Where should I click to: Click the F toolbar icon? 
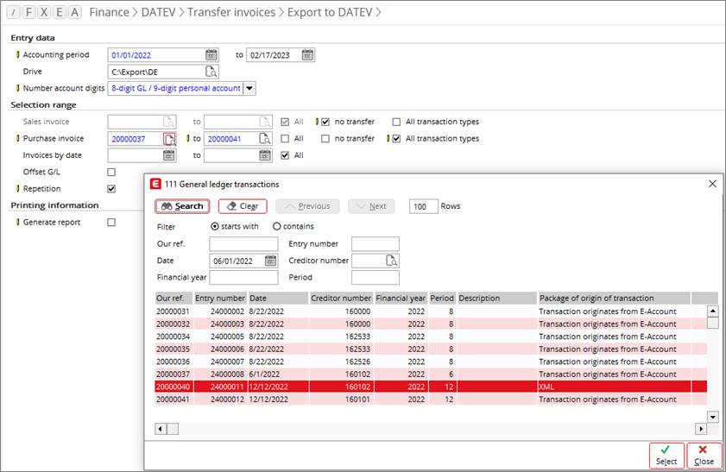tap(28, 12)
